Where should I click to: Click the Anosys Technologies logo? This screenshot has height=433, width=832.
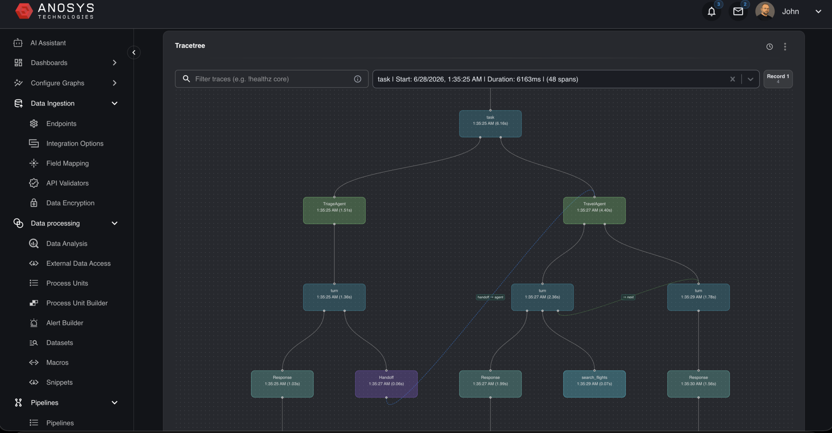(54, 11)
